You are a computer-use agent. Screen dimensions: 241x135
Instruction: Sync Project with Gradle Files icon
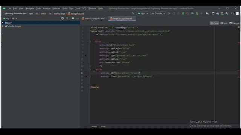coord(218,13)
